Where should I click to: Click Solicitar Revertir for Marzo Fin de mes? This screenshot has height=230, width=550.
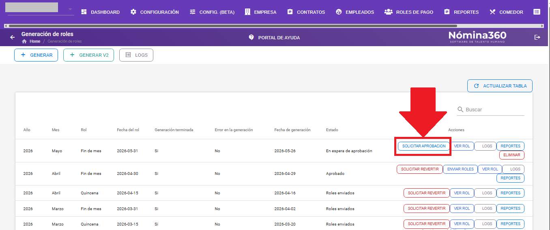point(427,209)
